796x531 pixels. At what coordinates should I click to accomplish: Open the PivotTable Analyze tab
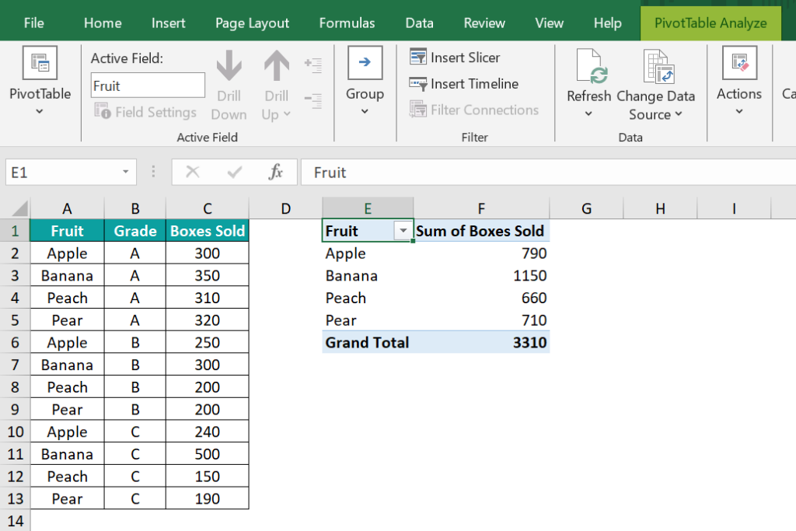pyautogui.click(x=710, y=23)
